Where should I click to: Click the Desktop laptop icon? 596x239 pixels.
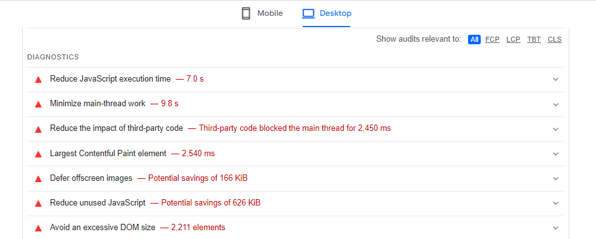tap(308, 14)
